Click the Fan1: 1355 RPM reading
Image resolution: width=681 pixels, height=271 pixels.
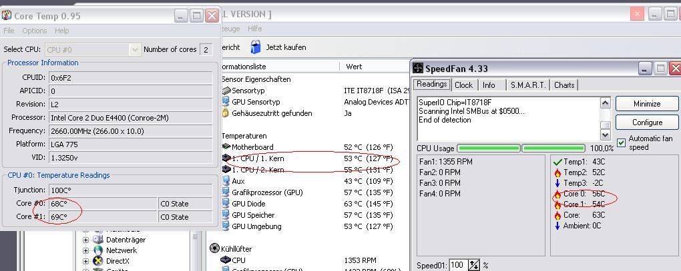(x=445, y=162)
